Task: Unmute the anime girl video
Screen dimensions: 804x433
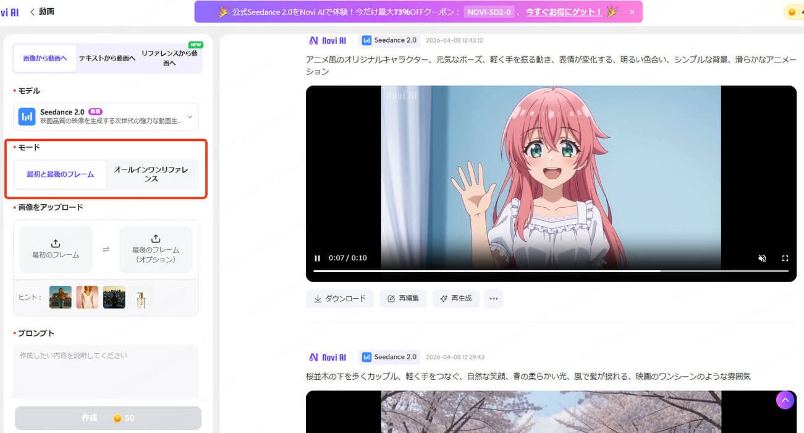Action: (762, 258)
